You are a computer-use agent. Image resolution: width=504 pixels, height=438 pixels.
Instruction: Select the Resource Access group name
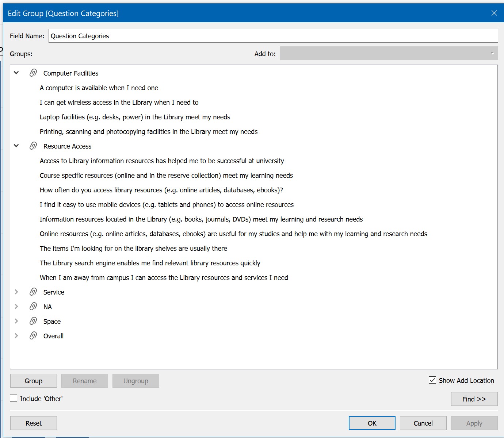click(x=67, y=146)
